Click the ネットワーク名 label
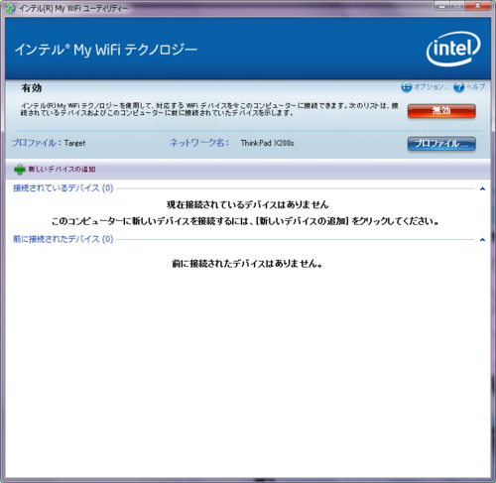496x483 pixels. [x=199, y=143]
